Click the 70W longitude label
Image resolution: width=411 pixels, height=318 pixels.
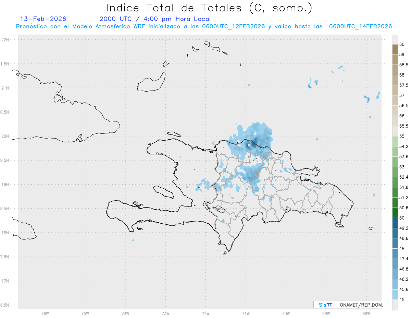coord(286,313)
